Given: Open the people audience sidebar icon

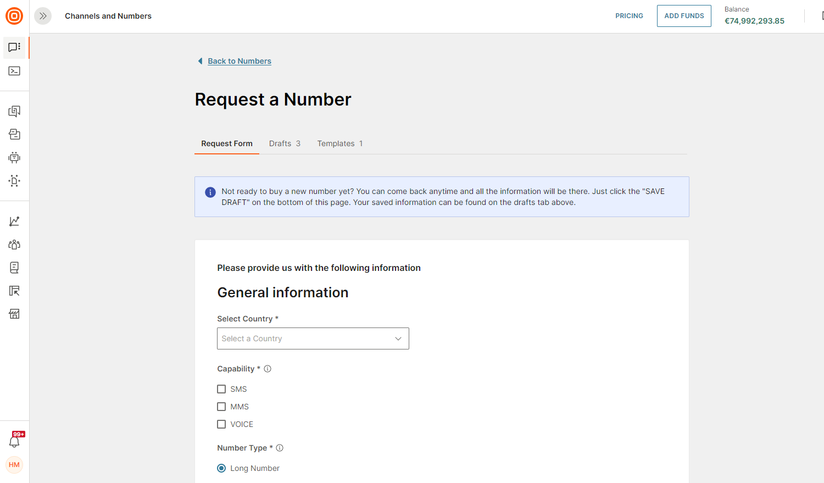Looking at the screenshot, I should pyautogui.click(x=14, y=245).
